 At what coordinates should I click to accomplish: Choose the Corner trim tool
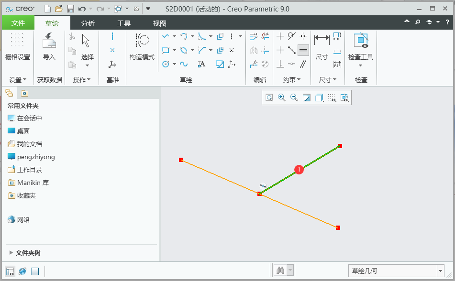(265, 50)
